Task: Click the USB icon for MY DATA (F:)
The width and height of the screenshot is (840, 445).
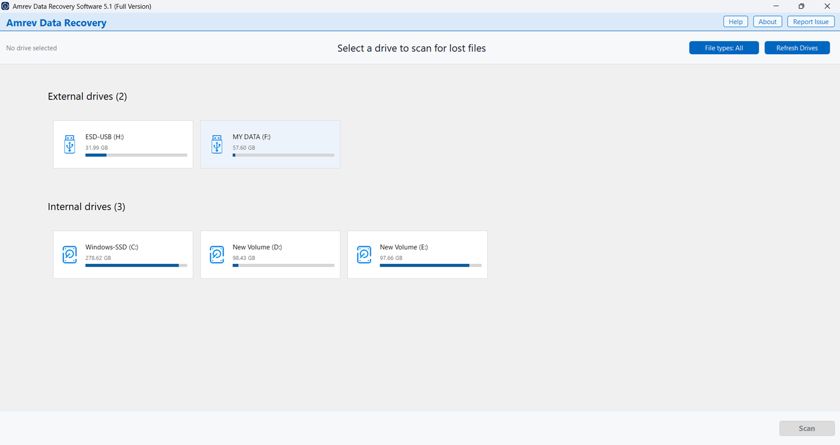Action: click(x=217, y=145)
